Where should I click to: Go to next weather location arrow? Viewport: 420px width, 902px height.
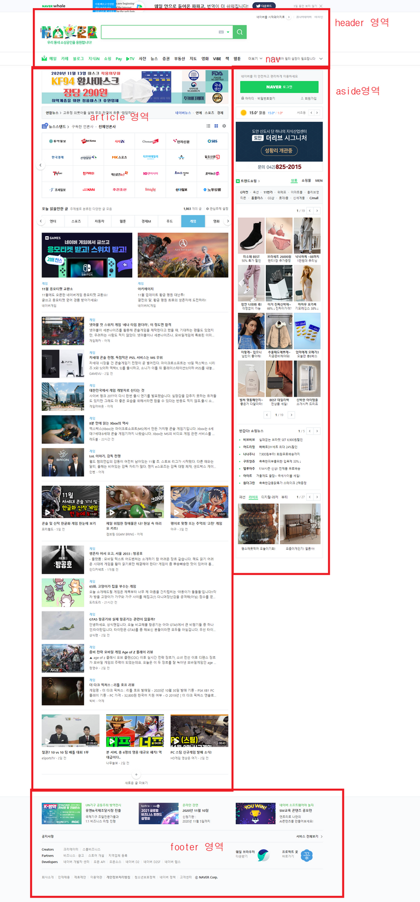click(317, 113)
